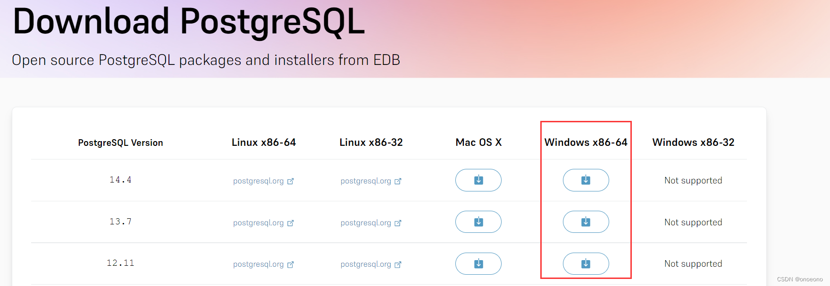The image size is (830, 286).
Task: Download PostgreSQL 14.4 for Windows x86-64
Action: [586, 180]
